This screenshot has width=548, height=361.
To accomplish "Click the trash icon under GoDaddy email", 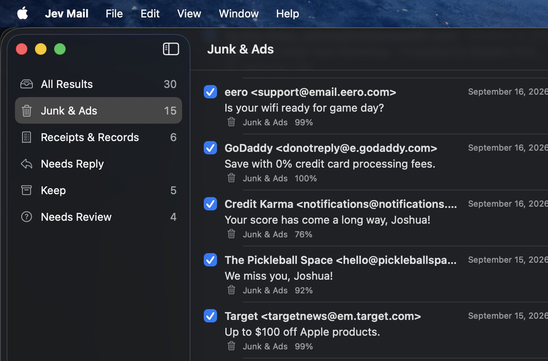I will point(232,178).
